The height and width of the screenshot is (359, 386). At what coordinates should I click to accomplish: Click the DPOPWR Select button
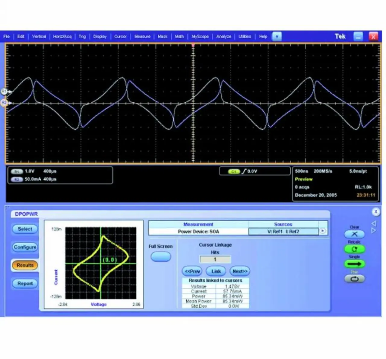click(25, 229)
